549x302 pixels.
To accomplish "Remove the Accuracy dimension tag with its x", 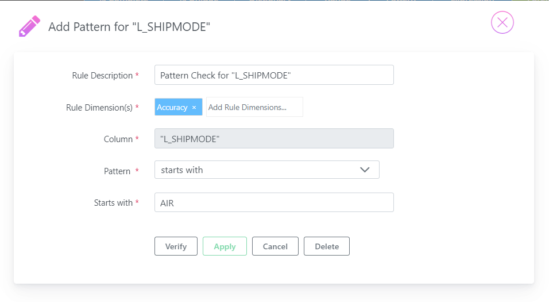I will (194, 108).
